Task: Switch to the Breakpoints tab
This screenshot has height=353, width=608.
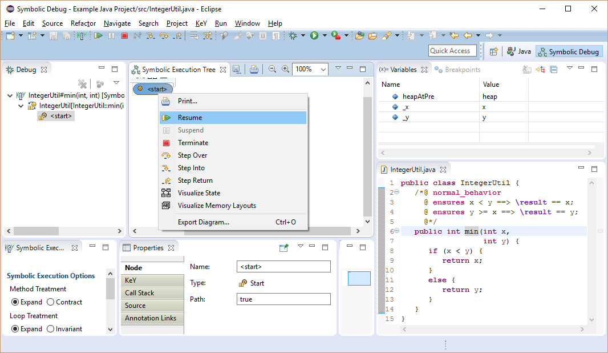Action: [457, 70]
